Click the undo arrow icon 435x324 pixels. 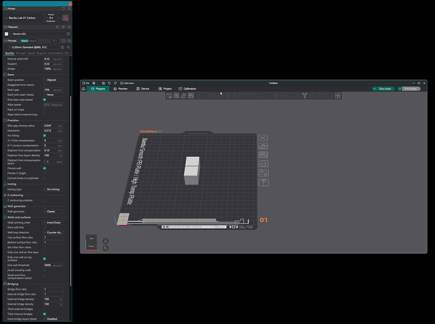click(109, 83)
